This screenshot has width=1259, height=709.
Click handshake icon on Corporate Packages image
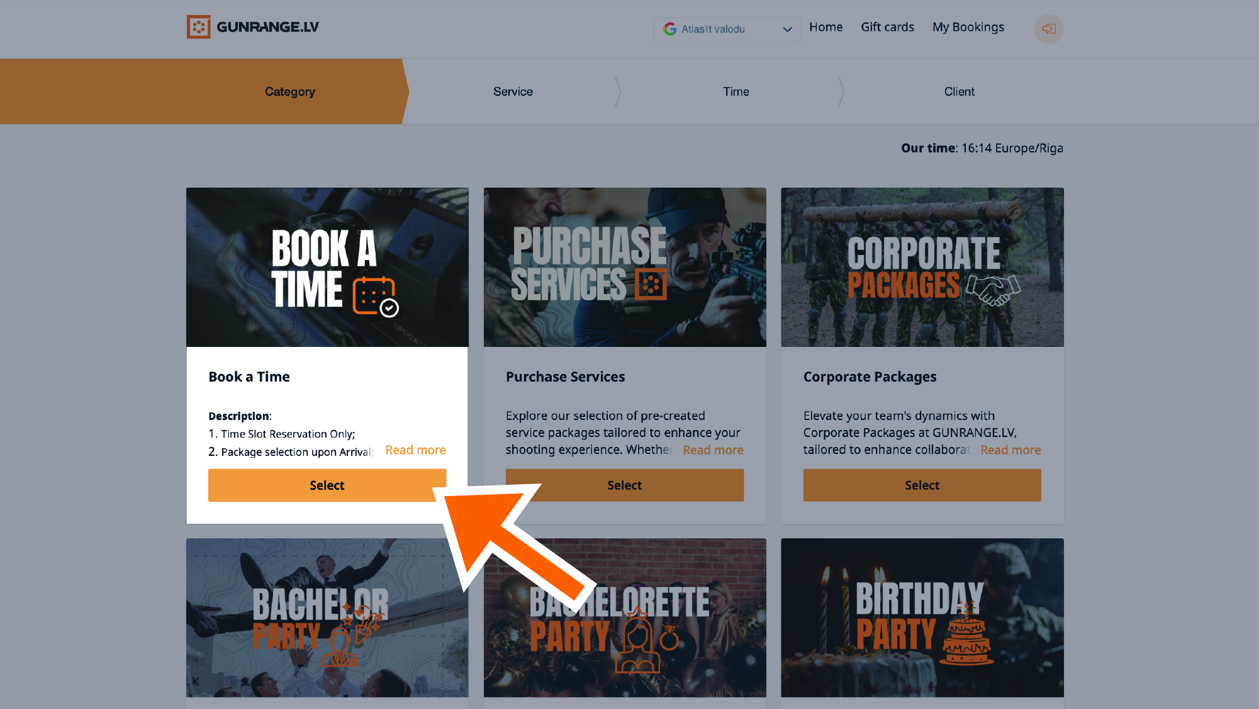point(993,290)
